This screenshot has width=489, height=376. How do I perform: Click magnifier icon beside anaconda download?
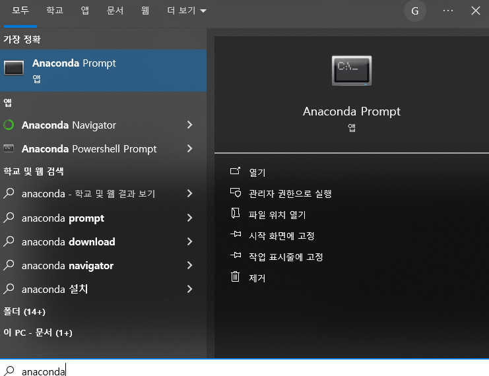point(9,241)
